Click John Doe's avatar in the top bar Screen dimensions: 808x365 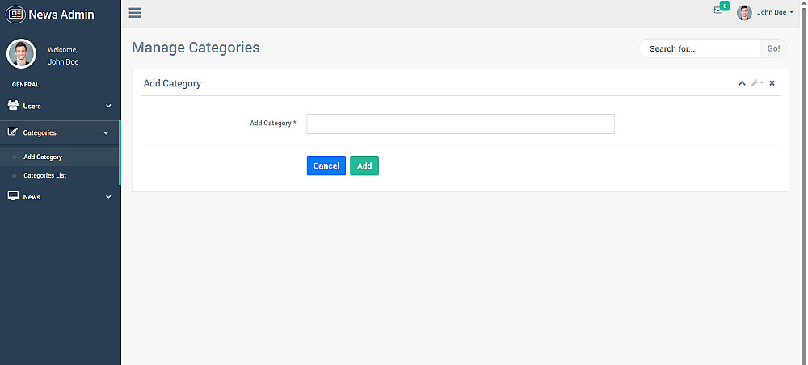coord(744,13)
